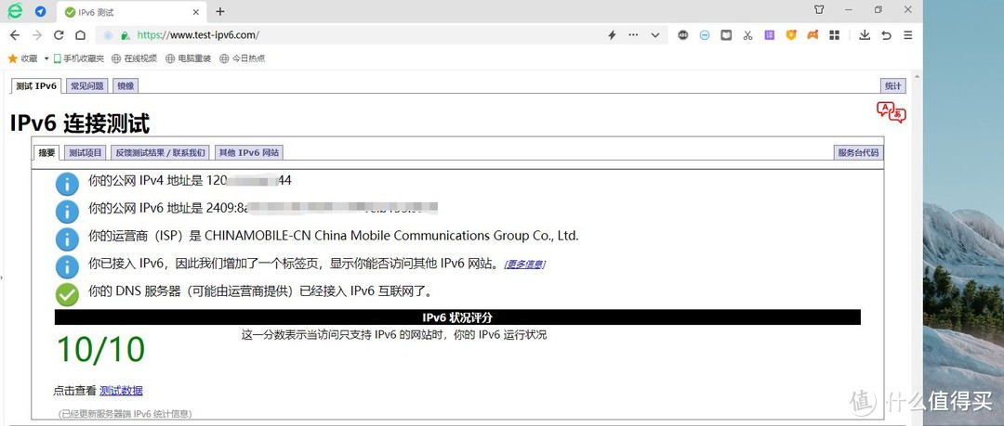Open the 其他 IPv6 网站 tab

[x=248, y=152]
